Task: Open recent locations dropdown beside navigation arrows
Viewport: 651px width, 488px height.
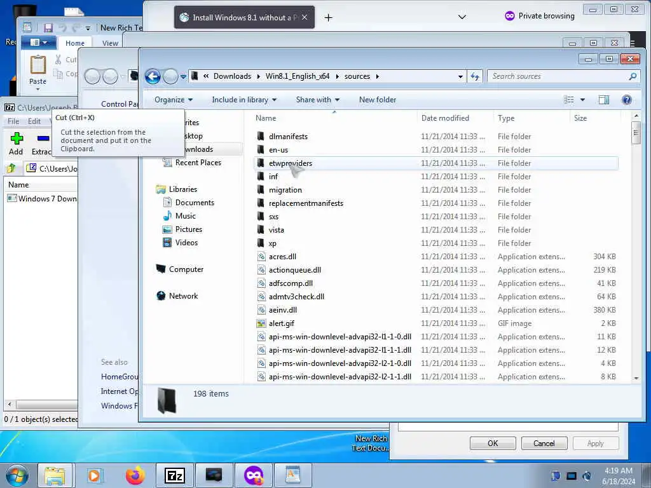Action: point(183,77)
